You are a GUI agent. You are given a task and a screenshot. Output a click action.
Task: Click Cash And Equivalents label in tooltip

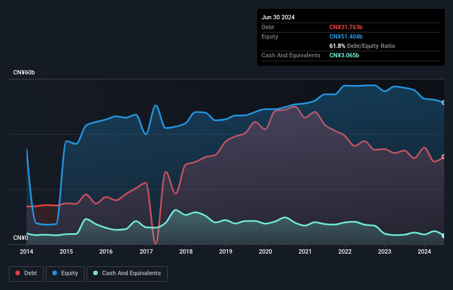click(291, 55)
